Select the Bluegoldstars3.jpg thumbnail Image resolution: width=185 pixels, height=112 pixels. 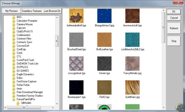[104, 16]
